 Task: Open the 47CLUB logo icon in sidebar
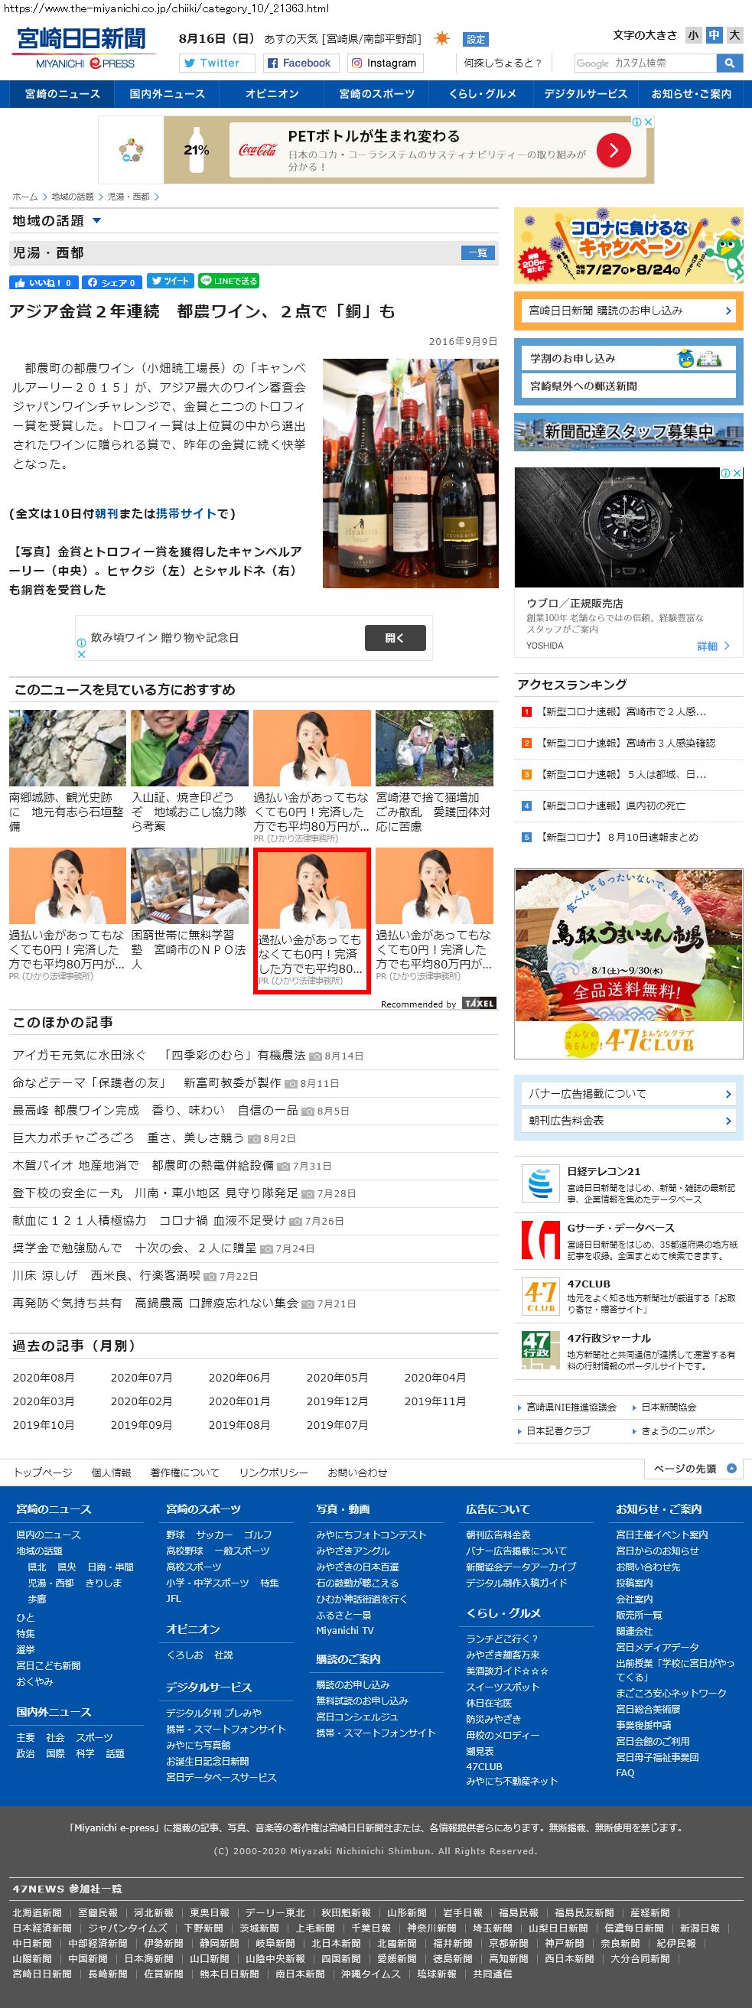[x=540, y=1297]
